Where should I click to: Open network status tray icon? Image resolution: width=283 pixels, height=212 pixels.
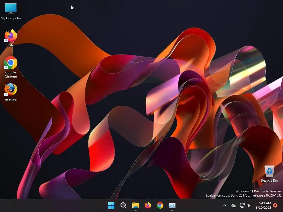click(x=242, y=205)
